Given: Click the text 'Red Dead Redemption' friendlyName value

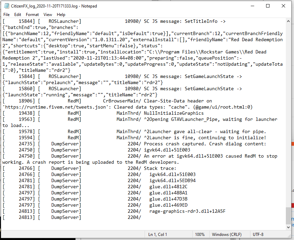Looking at the screenshot, I should tap(257, 39).
